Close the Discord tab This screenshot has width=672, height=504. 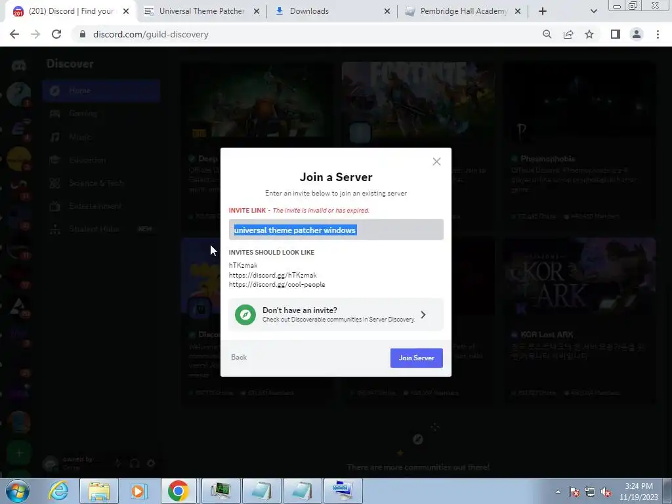tap(126, 12)
